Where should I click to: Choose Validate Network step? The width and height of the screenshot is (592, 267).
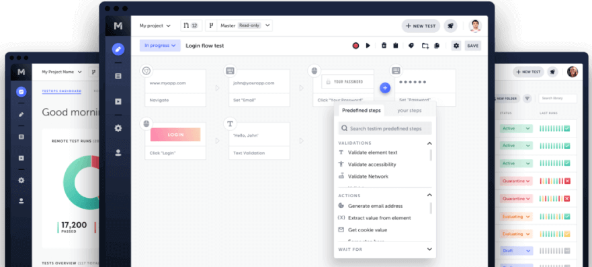[364, 176]
